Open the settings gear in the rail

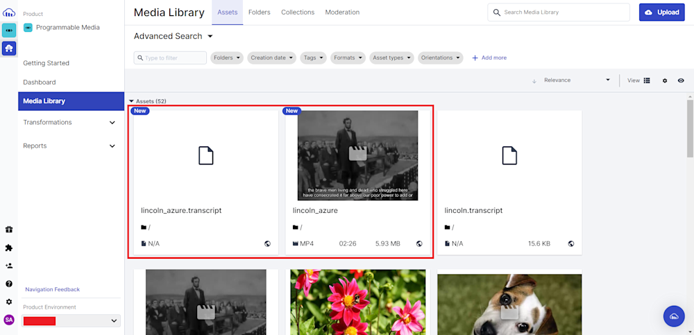pos(9,302)
